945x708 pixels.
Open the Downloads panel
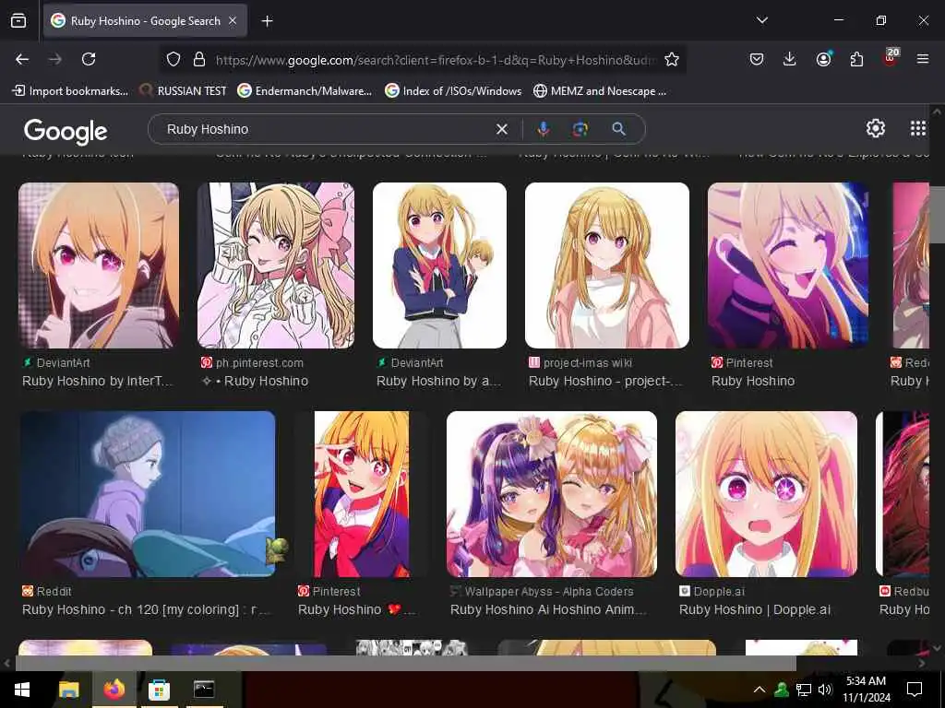pos(790,59)
